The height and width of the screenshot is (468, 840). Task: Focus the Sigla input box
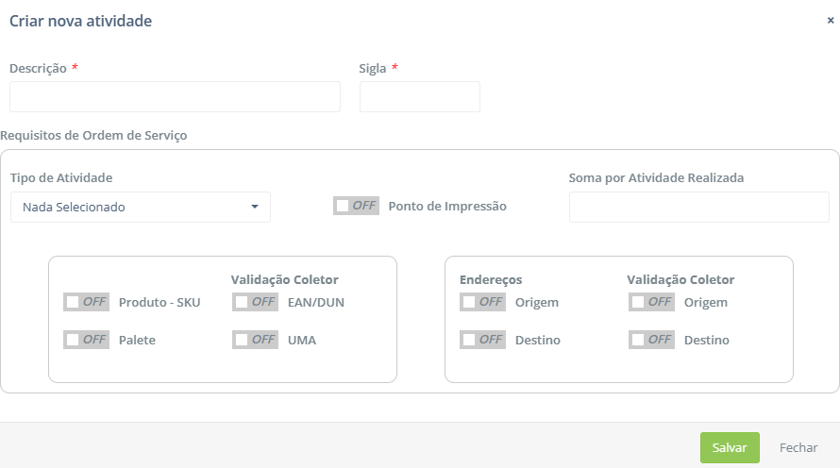point(419,97)
